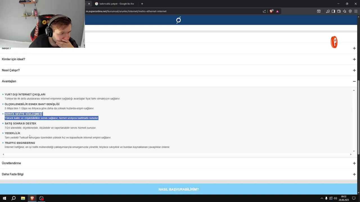Image resolution: width=360 pixels, height=202 pixels.
Task: Click the ÖLÇEKLENEBİLİR ESNEK BANT GENİŞLİĞİ heading
Action: tap(32, 104)
